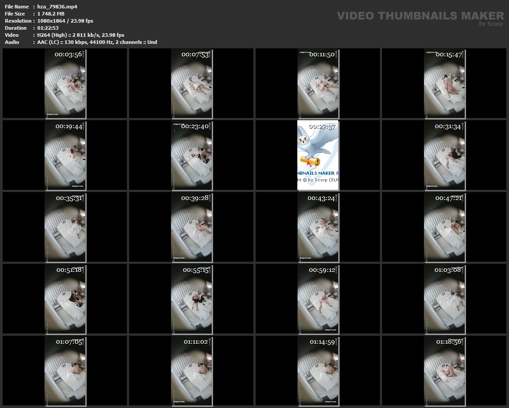Click the frame stamped 00:47:21
Image resolution: width=509 pixels, height=408 pixels.
[444, 227]
